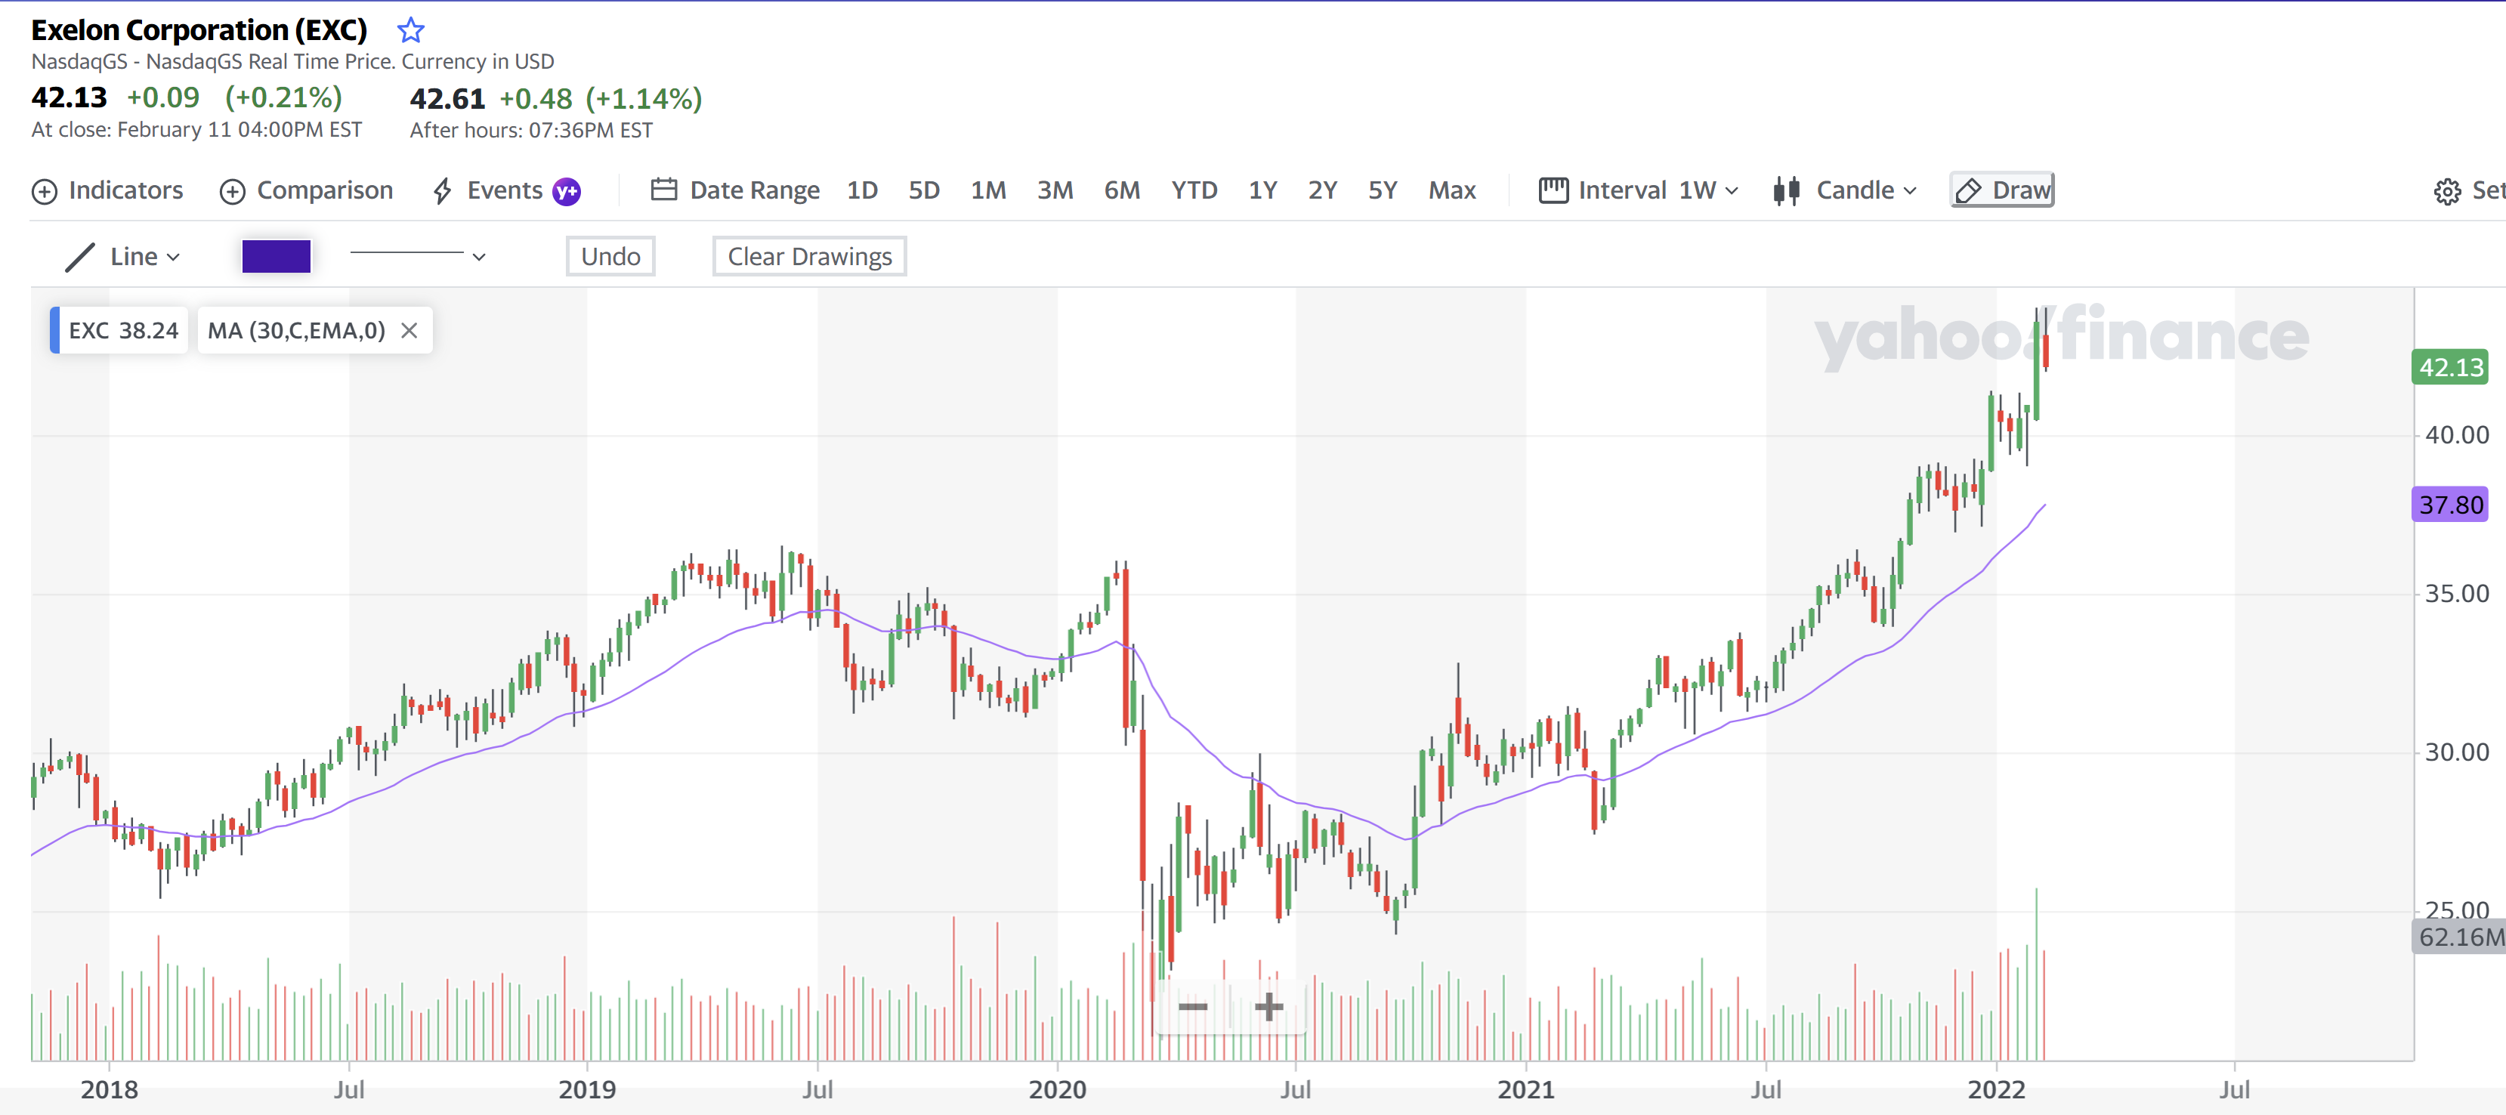Click the Exelon Corporation (EXC) title
Viewport: 2506px width, 1115px height.
pyautogui.click(x=199, y=30)
